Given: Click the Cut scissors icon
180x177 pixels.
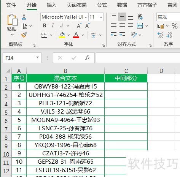Looking at the screenshot, I should [24, 17].
